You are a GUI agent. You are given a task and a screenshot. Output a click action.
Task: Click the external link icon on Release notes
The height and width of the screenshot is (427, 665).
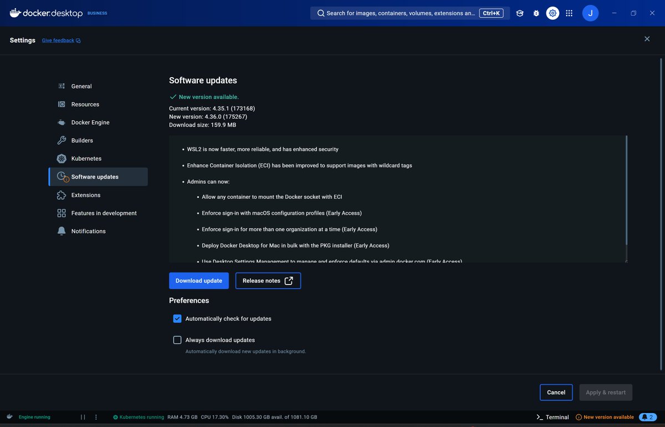click(289, 281)
